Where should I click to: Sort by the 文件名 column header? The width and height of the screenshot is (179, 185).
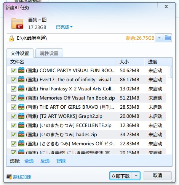point(61,62)
